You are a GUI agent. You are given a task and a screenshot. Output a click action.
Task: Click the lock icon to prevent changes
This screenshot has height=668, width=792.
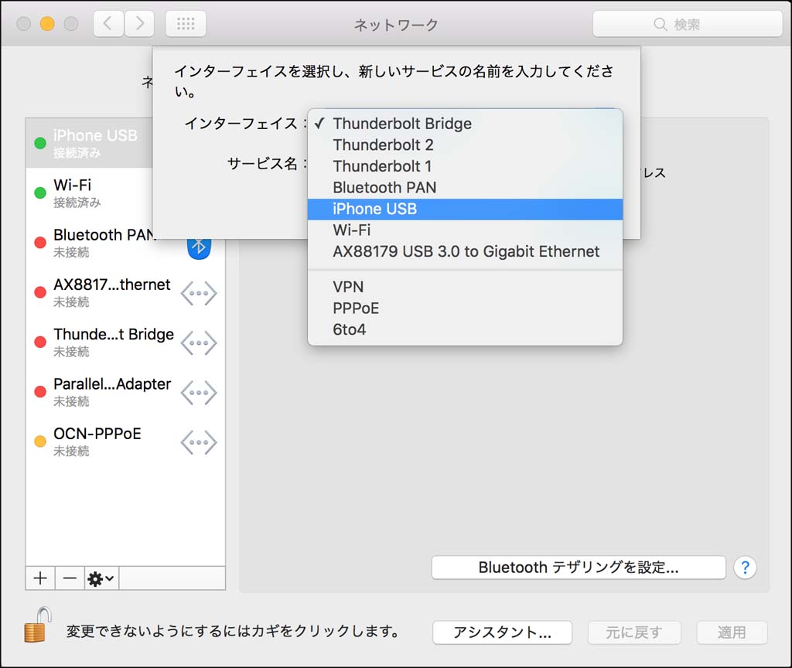pos(38,625)
